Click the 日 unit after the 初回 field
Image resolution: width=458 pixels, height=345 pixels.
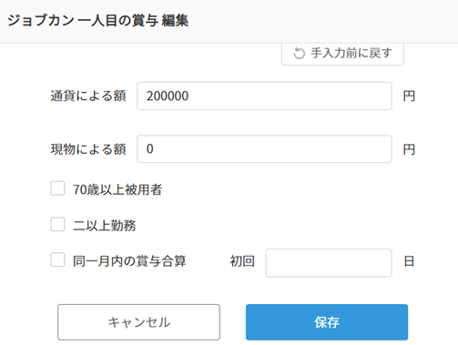[x=409, y=261]
